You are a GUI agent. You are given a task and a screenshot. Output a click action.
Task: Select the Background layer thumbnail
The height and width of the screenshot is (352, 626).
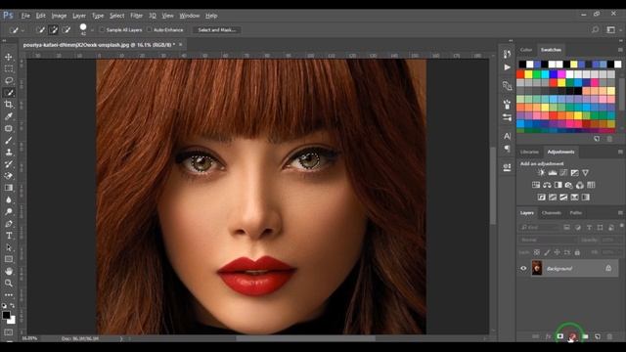tap(537, 268)
